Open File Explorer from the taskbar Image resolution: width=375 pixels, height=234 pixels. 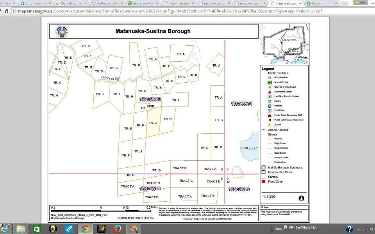pyautogui.click(x=21, y=229)
